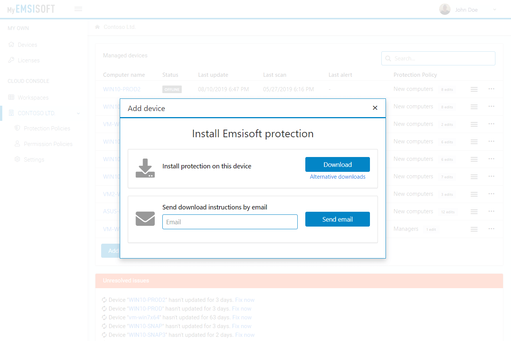Open the WIN10-PROD2 device link
Image resolution: width=511 pixels, height=341 pixels.
(x=122, y=89)
